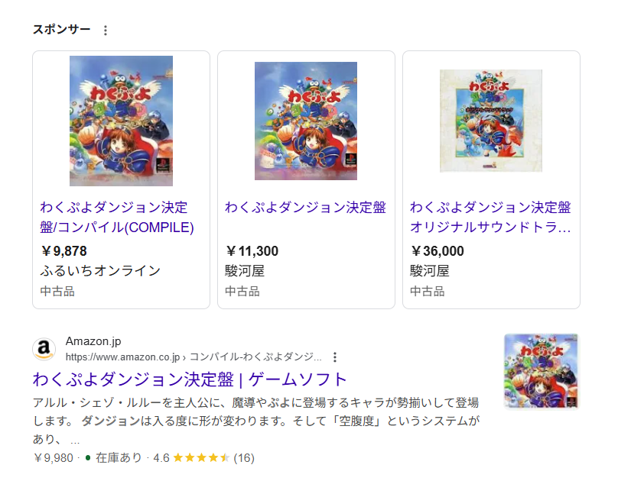Open more options beside the Amazon URL
Screen dimensions: 631x481
[x=334, y=357]
